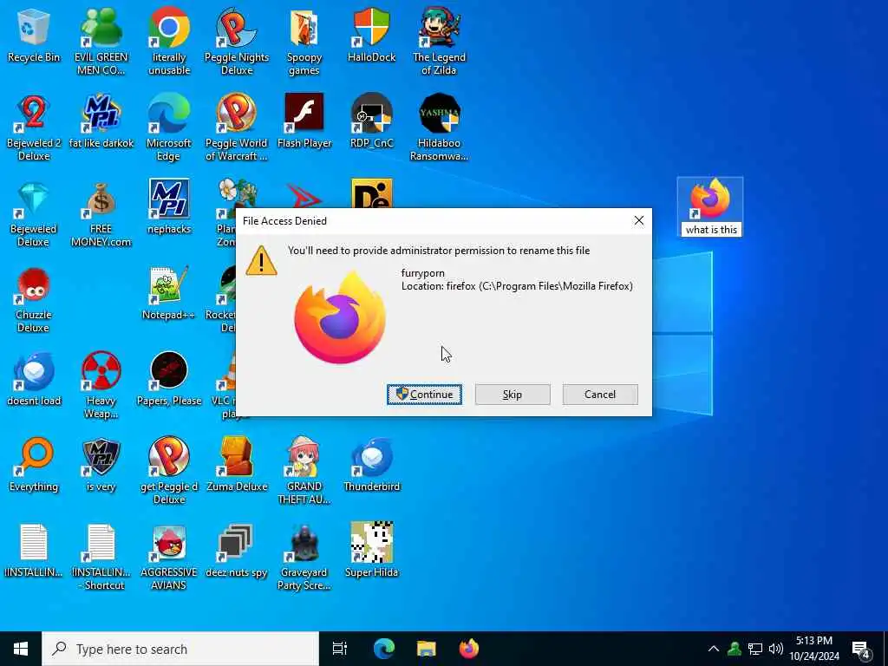888x666 pixels.
Task: Select the Chuzzle Deluxe icon
Action: 34,299
